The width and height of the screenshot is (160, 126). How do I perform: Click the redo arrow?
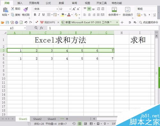31,23
